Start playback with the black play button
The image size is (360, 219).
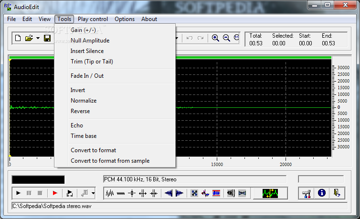click(18, 193)
